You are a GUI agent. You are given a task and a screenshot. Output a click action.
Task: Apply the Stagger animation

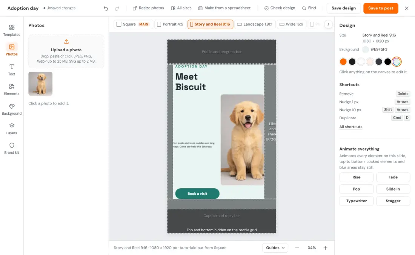click(393, 201)
